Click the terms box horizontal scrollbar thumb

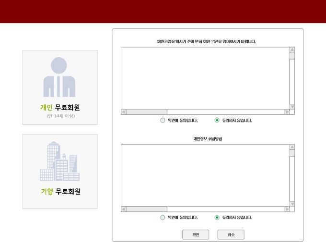[147, 112]
